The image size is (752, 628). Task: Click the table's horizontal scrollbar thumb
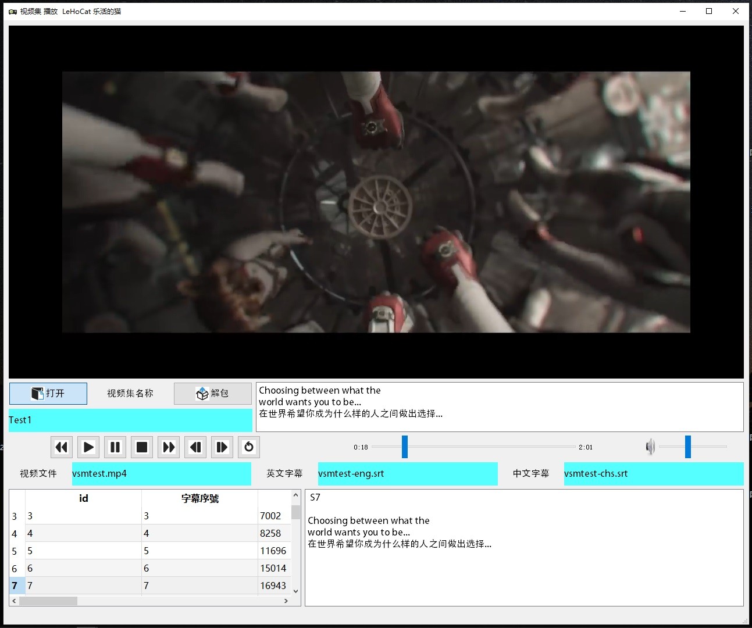(x=48, y=601)
